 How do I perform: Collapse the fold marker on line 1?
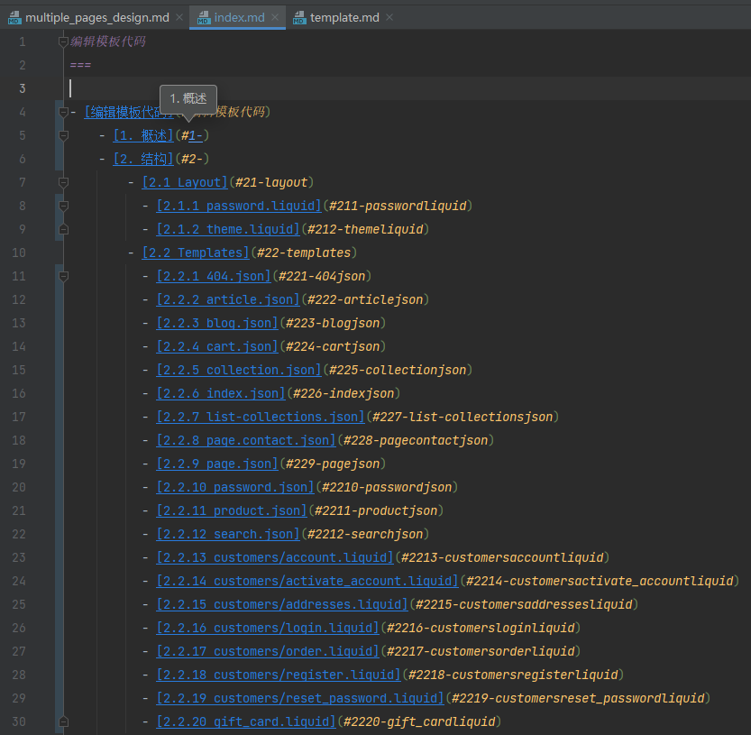(x=63, y=41)
